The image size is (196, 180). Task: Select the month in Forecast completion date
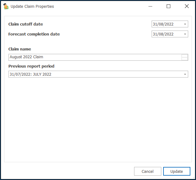coord(161,34)
